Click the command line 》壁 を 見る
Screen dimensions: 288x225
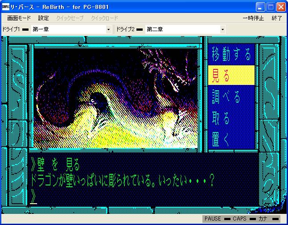coord(55,165)
